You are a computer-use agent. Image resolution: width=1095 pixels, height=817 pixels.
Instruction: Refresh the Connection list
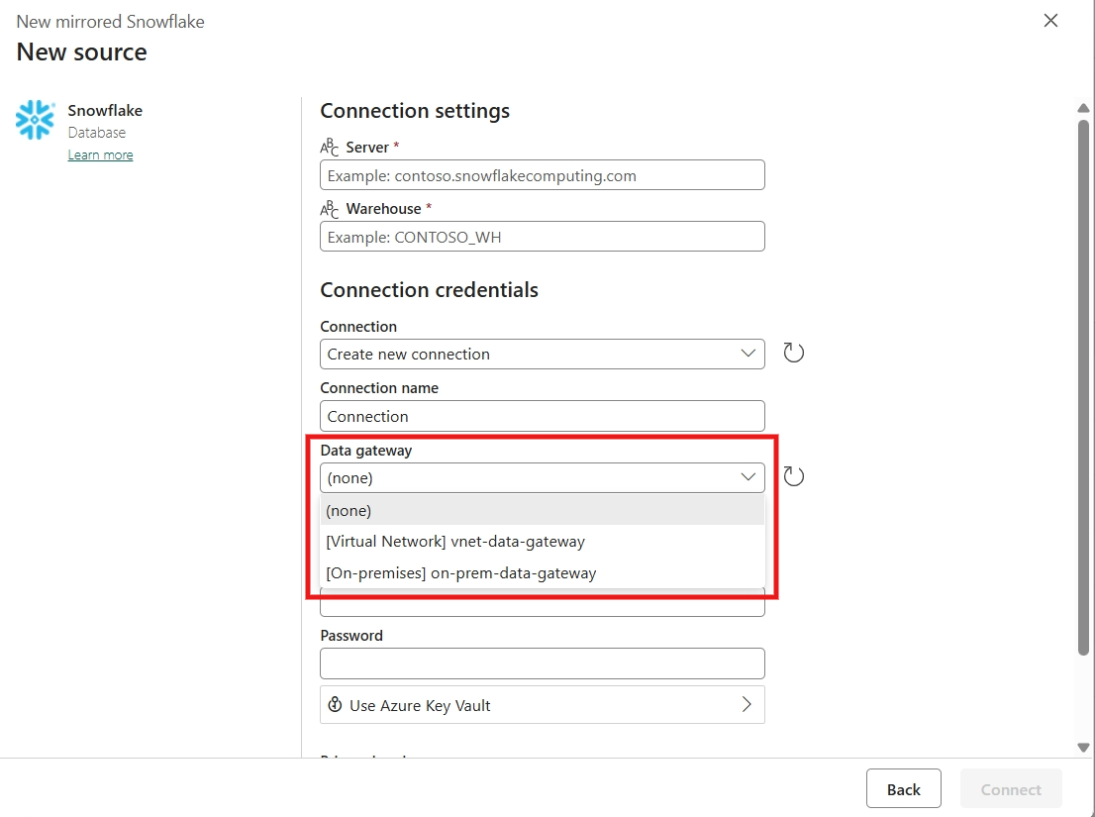pyautogui.click(x=793, y=352)
